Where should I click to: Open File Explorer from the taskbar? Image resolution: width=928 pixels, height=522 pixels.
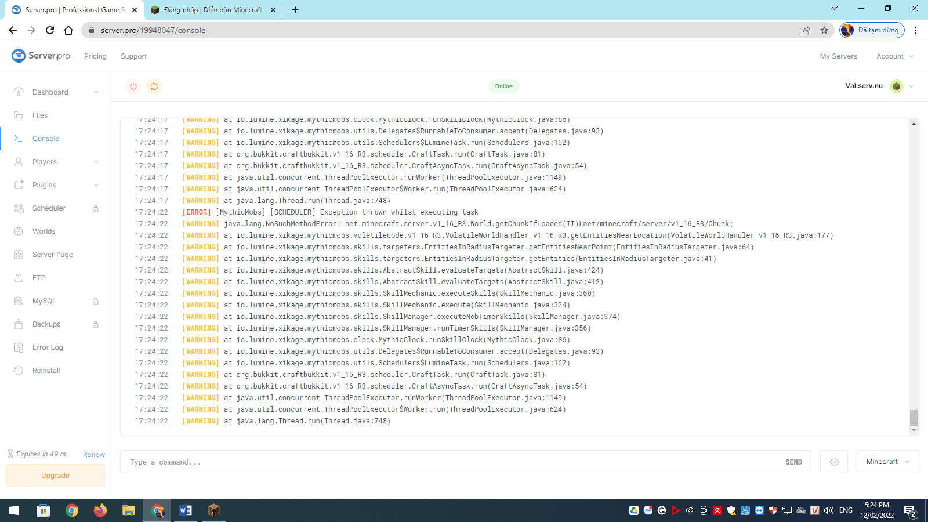pyautogui.click(x=129, y=510)
